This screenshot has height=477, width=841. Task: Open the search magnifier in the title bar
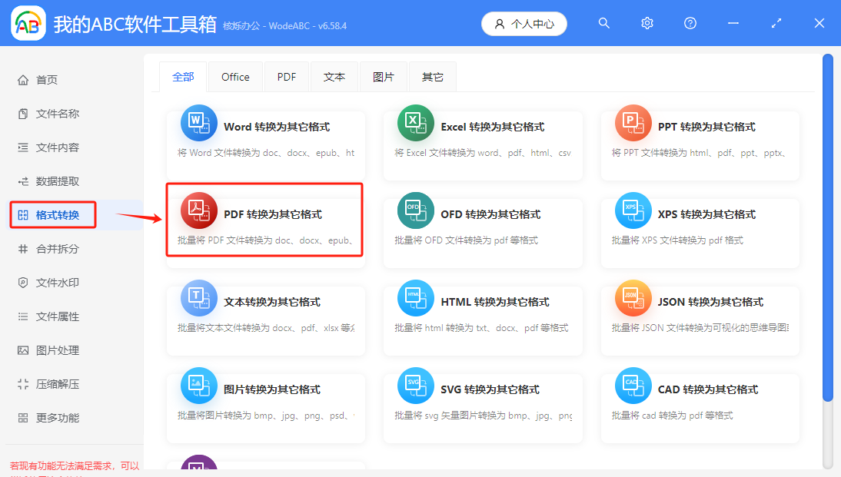click(603, 23)
